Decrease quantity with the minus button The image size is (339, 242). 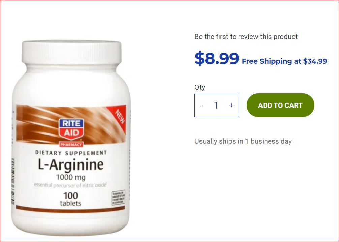[x=201, y=105]
